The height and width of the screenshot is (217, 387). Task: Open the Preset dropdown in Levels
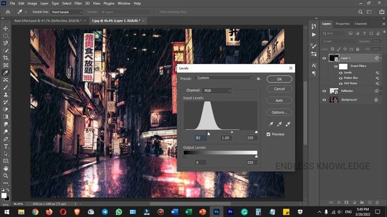[x=224, y=78]
